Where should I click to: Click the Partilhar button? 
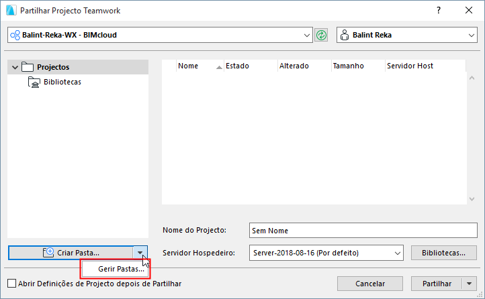pos(437,284)
